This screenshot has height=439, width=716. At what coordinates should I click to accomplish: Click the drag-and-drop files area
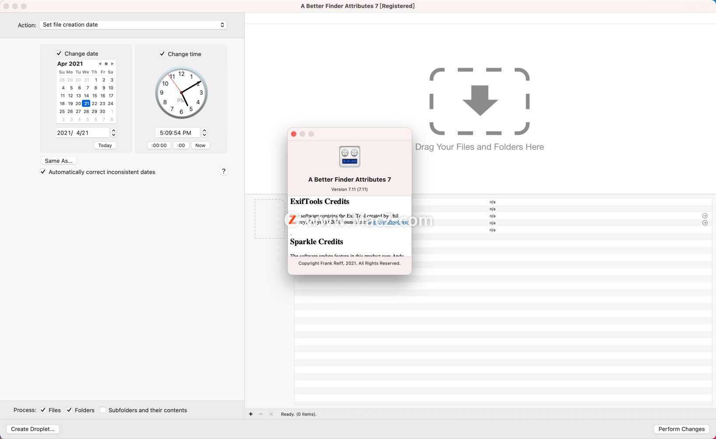coord(480,102)
